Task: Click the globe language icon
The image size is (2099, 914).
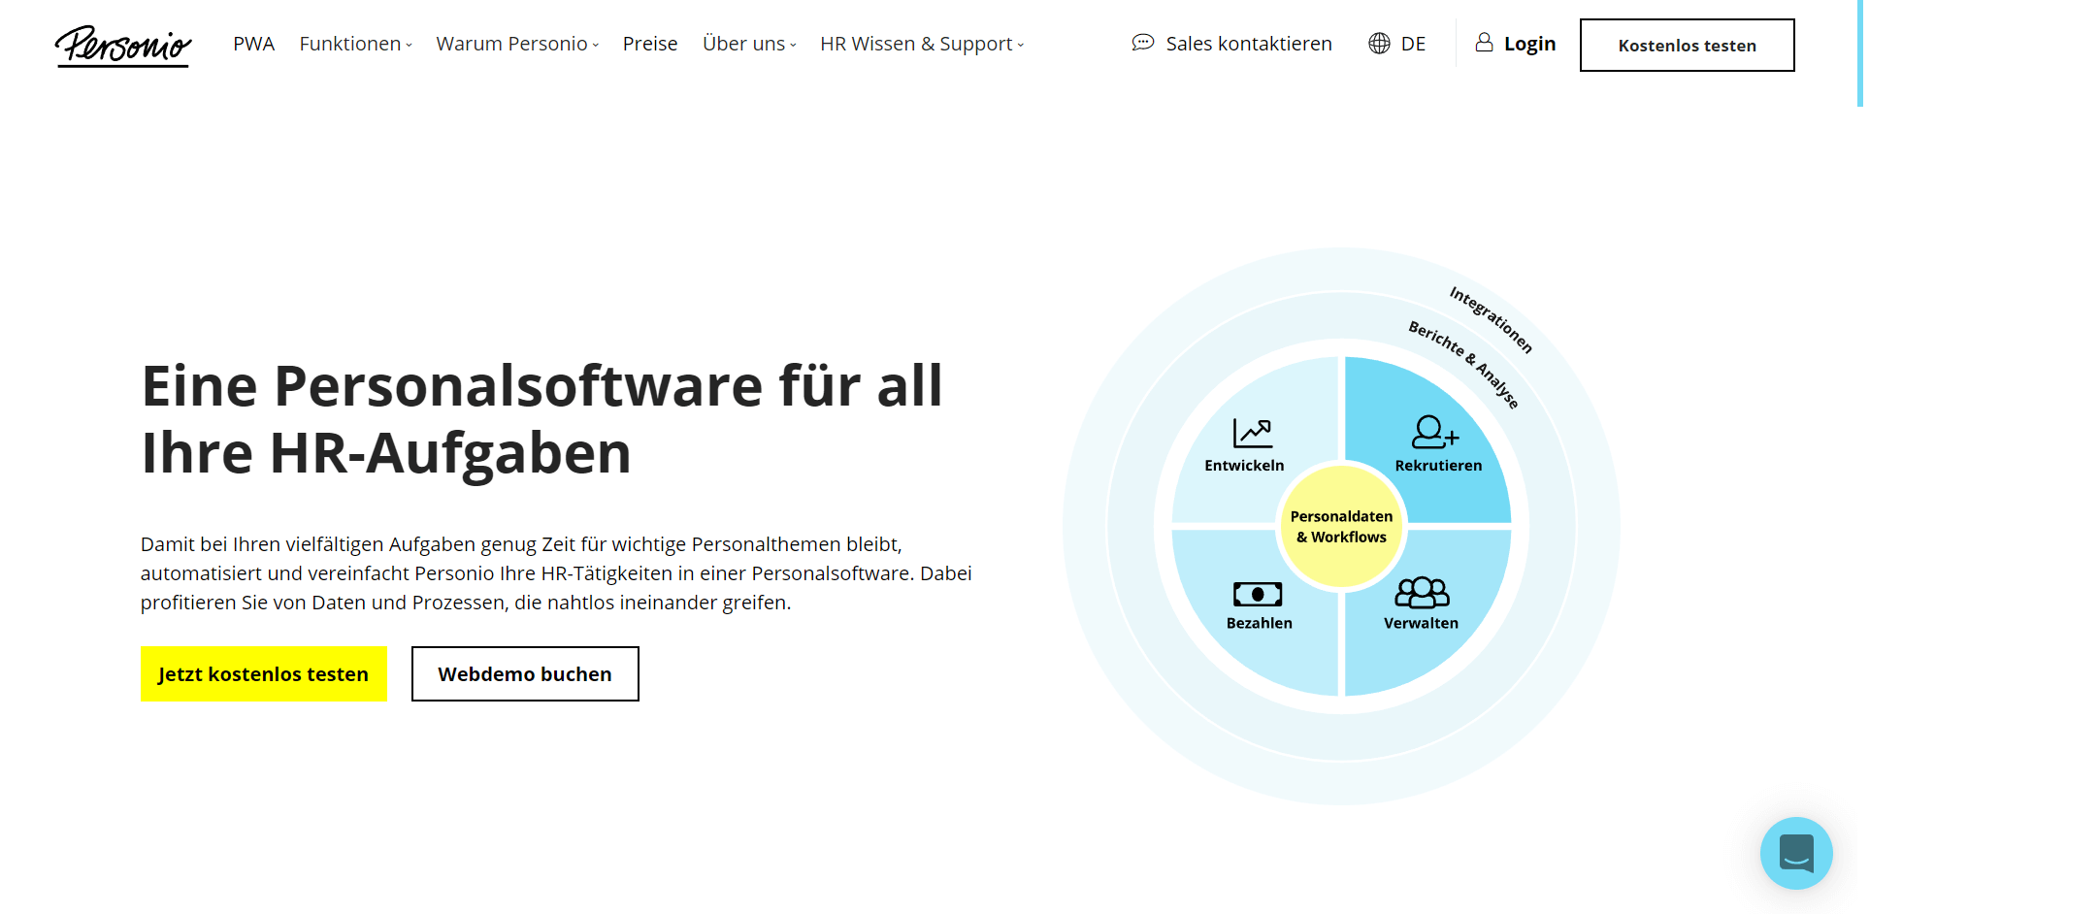Action: point(1379,44)
